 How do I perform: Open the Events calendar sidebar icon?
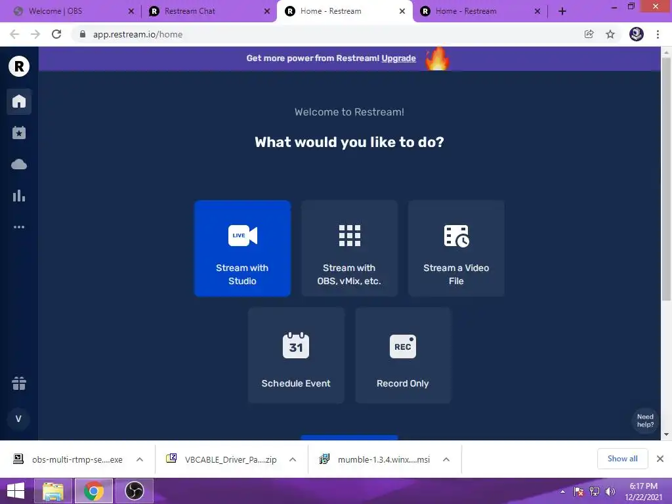(19, 133)
